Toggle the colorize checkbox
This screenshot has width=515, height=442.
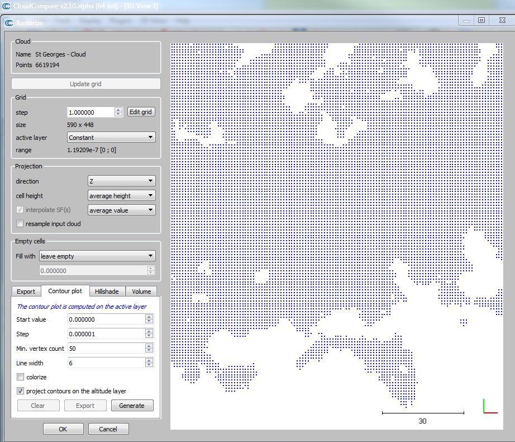coord(21,377)
